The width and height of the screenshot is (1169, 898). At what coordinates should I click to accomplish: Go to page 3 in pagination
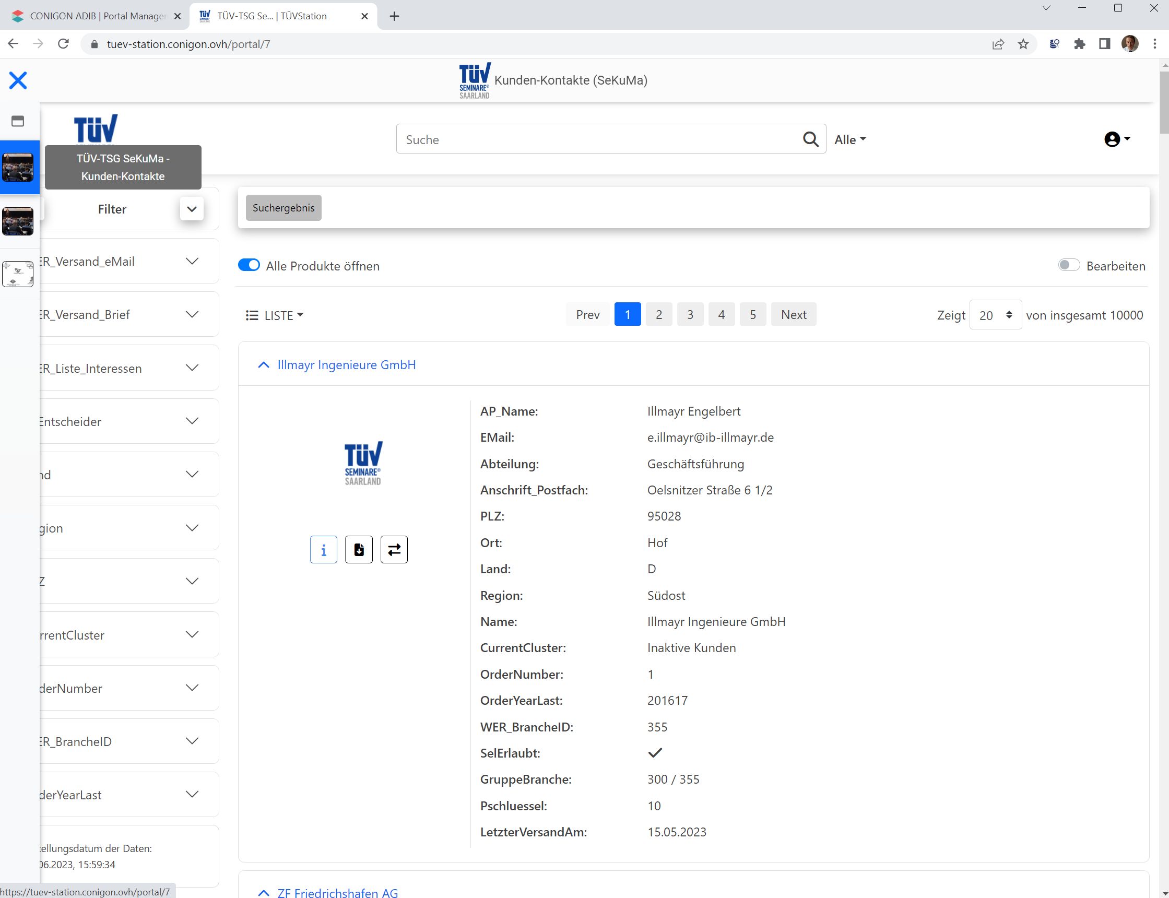690,314
